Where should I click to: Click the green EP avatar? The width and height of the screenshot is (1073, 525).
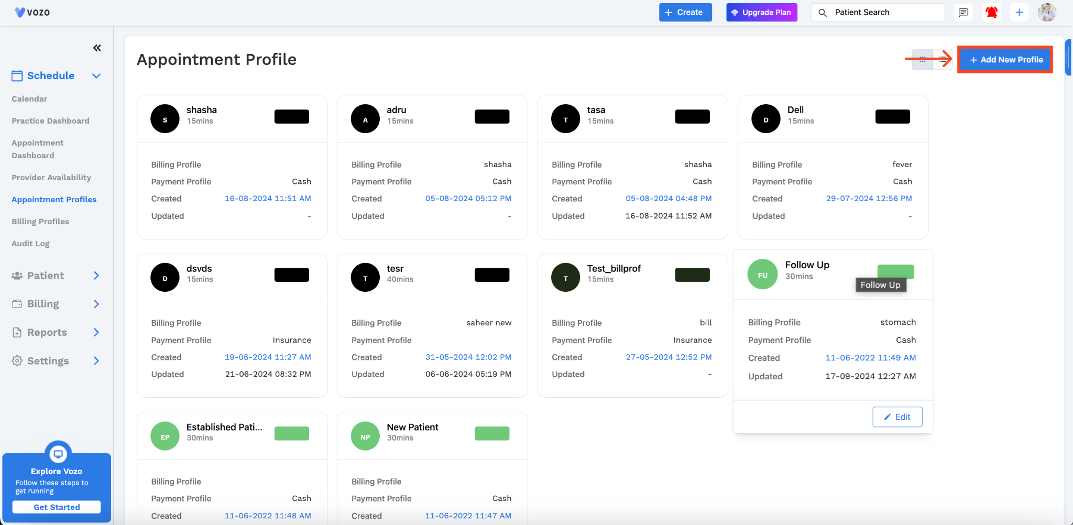pyautogui.click(x=165, y=436)
